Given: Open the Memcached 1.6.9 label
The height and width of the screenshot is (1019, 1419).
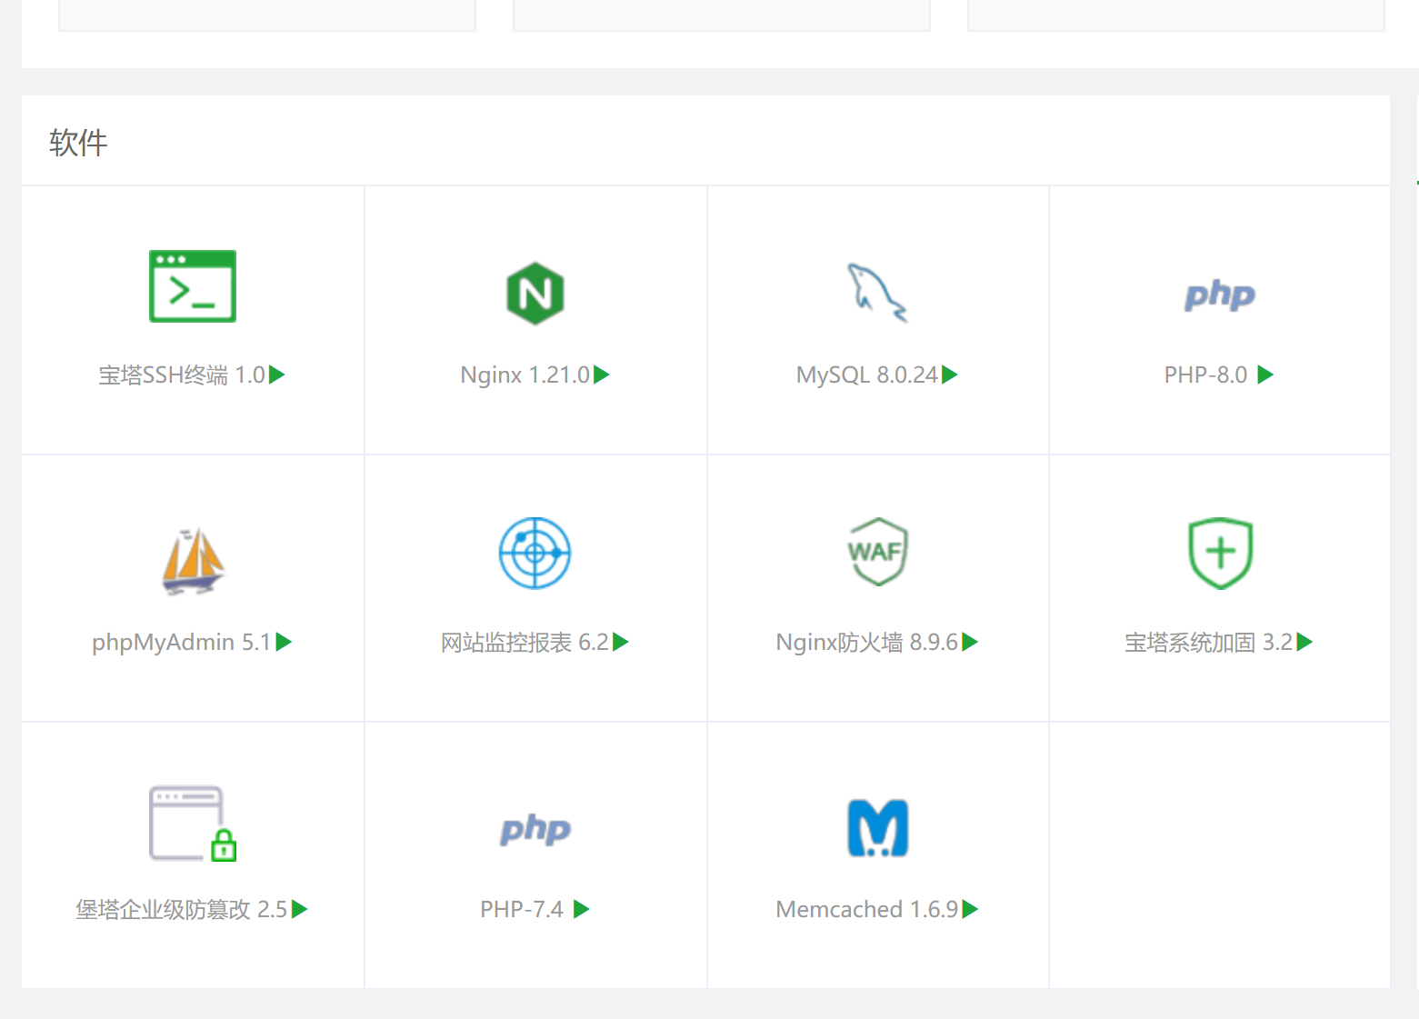Looking at the screenshot, I should [x=867, y=909].
